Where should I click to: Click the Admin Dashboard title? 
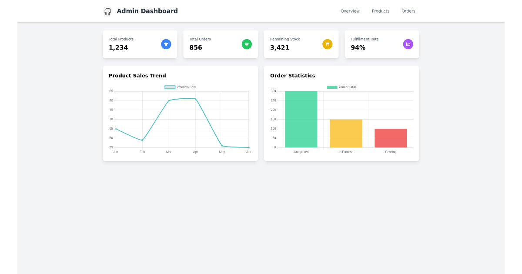[147, 11]
